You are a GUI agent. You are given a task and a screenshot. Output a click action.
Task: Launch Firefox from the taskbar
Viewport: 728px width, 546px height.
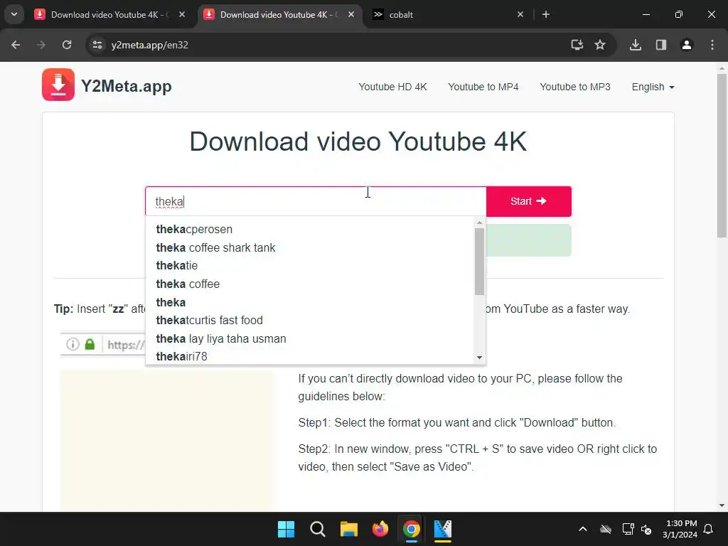pyautogui.click(x=380, y=529)
